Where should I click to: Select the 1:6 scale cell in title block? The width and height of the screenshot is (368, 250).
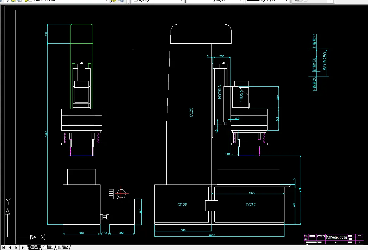pos(360,236)
